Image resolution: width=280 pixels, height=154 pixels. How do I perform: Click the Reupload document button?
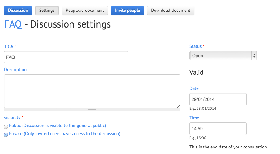click(85, 11)
